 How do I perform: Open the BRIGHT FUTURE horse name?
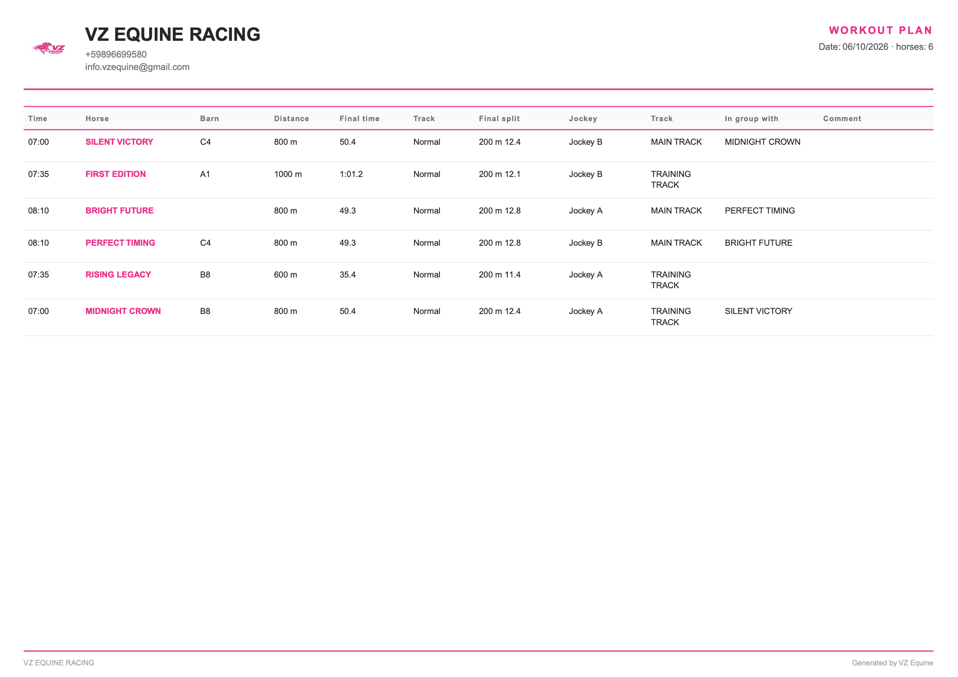tap(120, 210)
